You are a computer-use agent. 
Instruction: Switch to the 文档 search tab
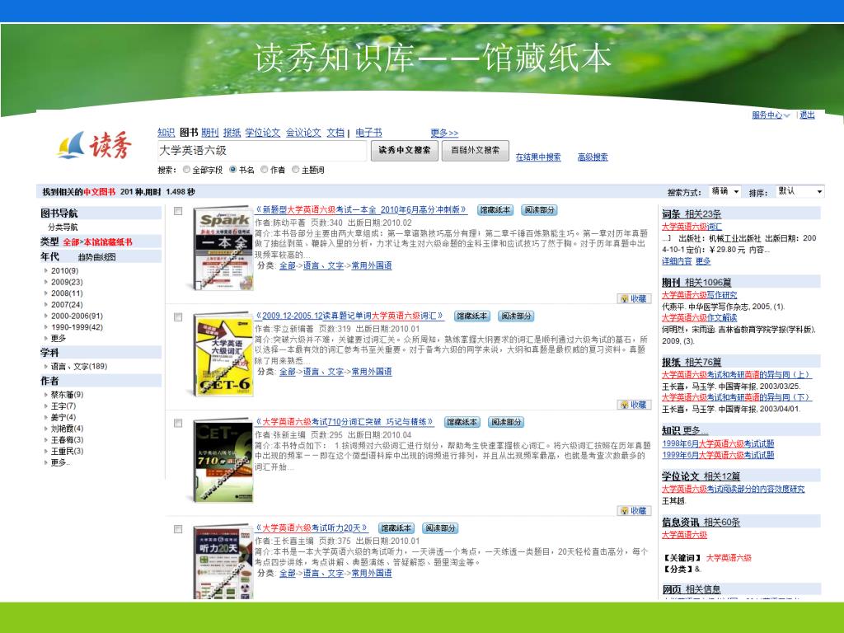coord(335,133)
